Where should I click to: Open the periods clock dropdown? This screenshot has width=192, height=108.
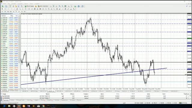80,6
